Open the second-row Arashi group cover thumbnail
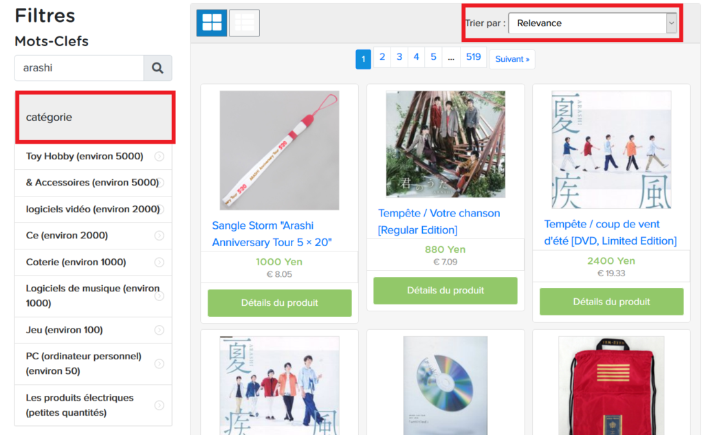704x435 pixels. click(279, 386)
